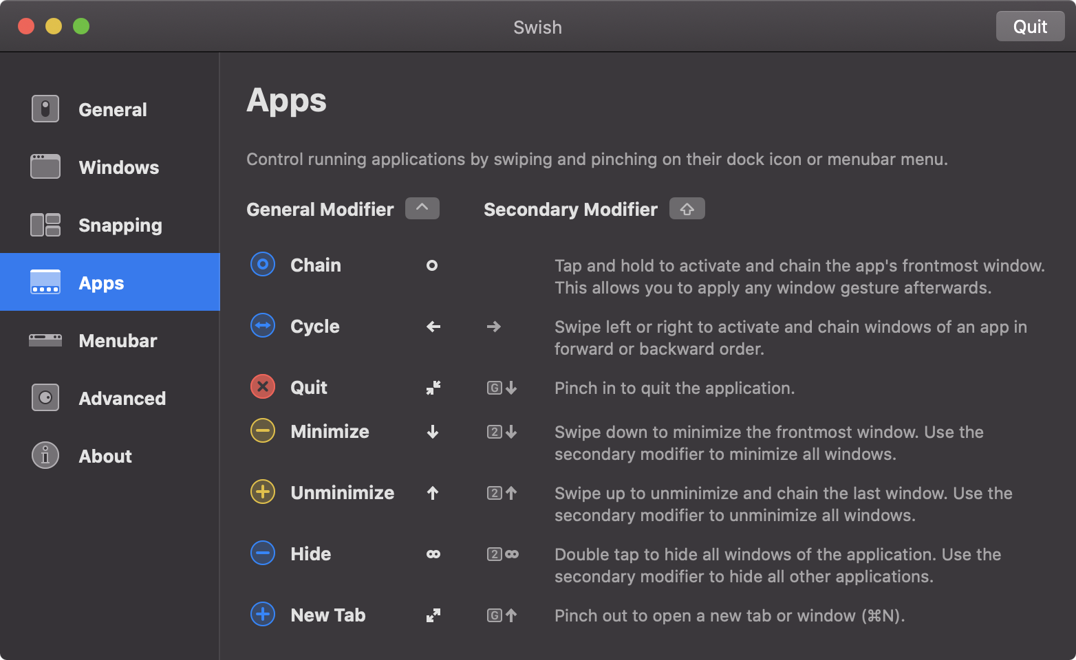Click the Quit secondary gesture icon
This screenshot has width=1076, height=660.
click(502, 388)
